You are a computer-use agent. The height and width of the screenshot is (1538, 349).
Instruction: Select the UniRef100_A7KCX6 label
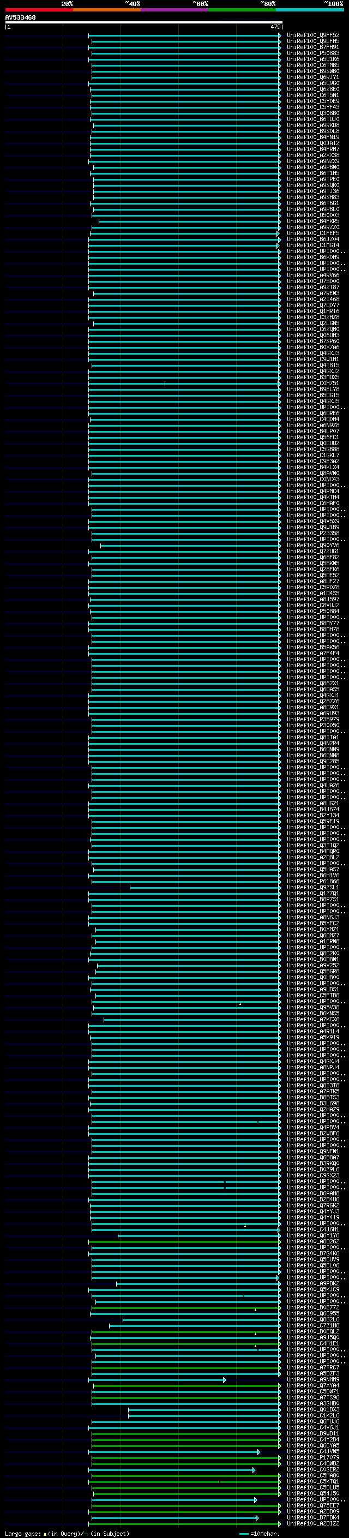[x=313, y=1019]
